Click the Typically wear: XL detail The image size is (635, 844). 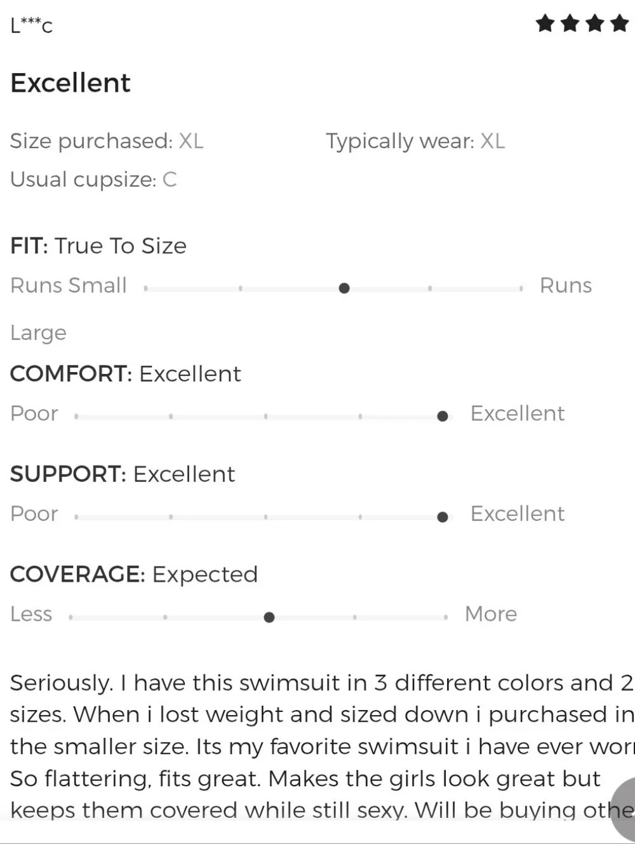[415, 141]
